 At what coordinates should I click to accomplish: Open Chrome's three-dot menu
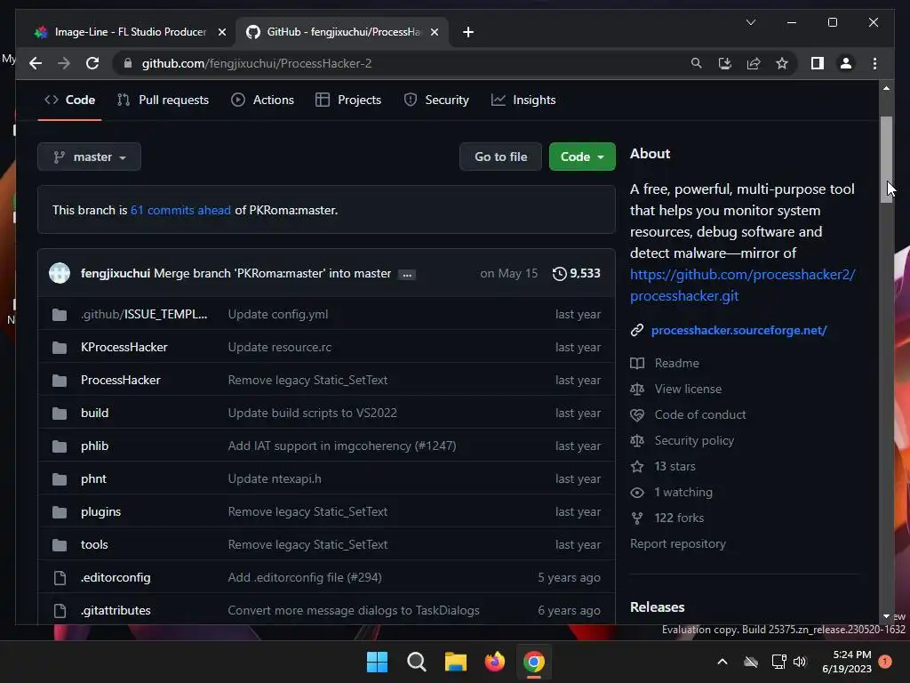tap(874, 63)
